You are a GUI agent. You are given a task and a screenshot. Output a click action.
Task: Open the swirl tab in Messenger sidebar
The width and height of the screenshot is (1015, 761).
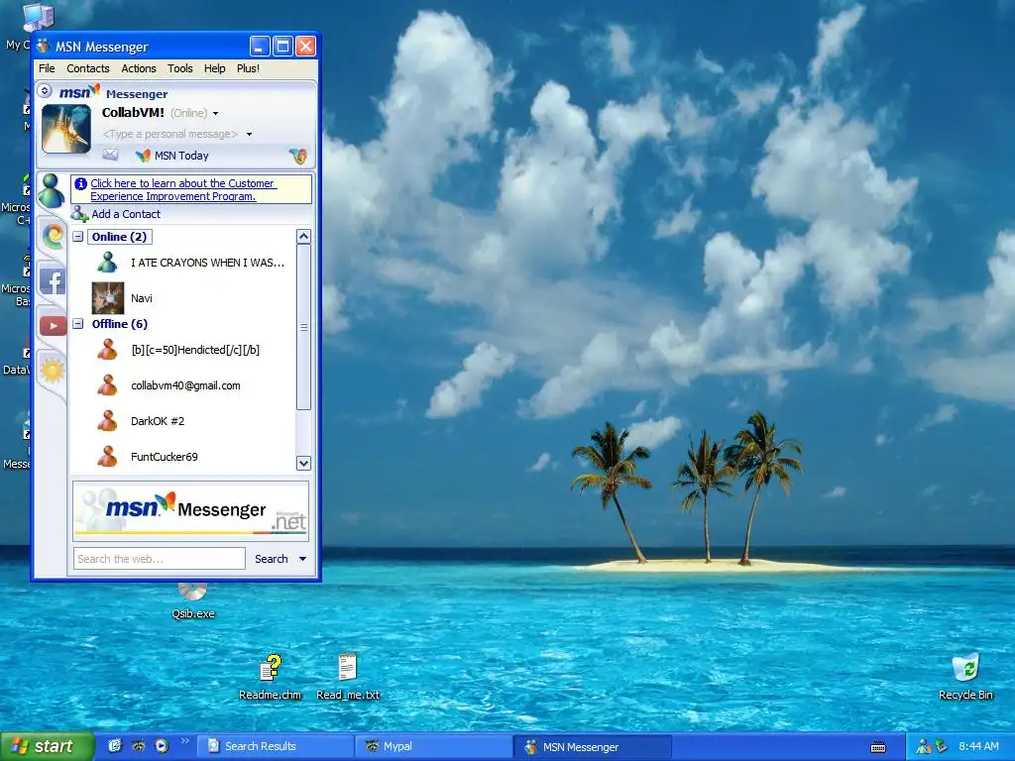click(x=54, y=235)
